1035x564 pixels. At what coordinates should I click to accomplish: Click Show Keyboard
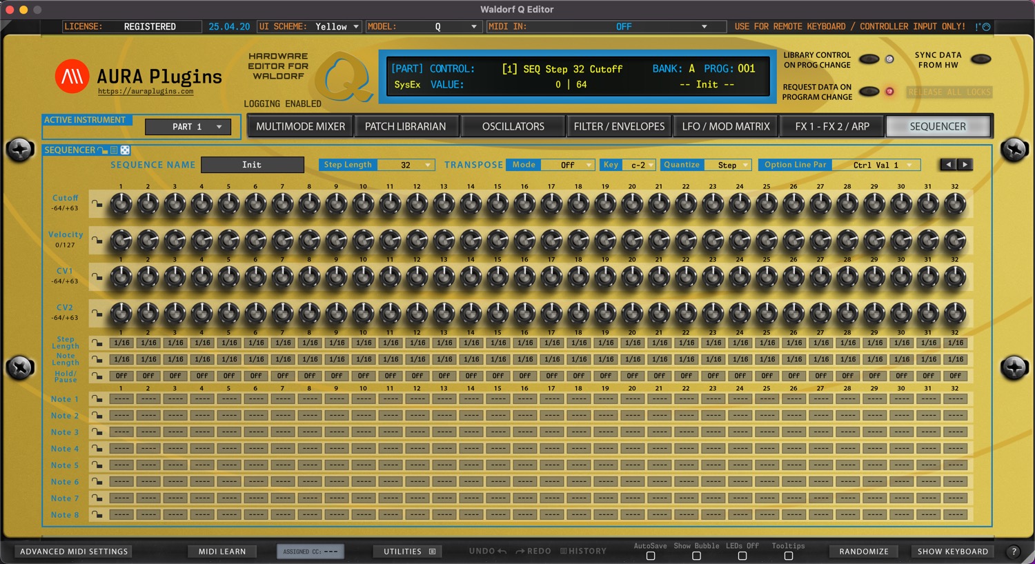click(x=953, y=552)
